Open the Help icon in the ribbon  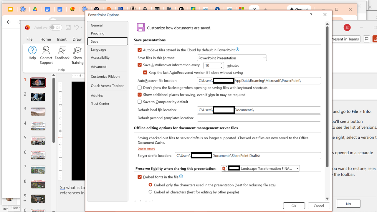point(32,50)
